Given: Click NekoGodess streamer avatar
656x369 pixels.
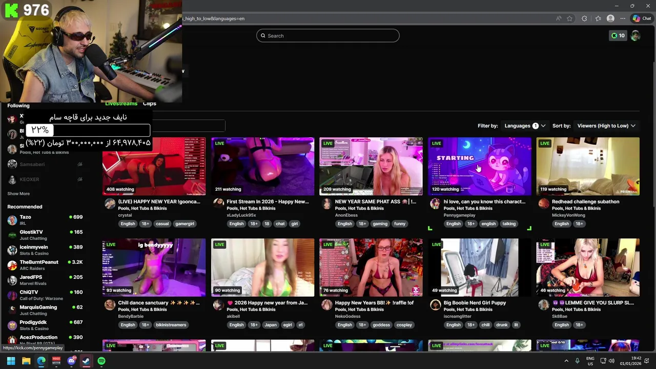Looking at the screenshot, I should [x=327, y=305].
